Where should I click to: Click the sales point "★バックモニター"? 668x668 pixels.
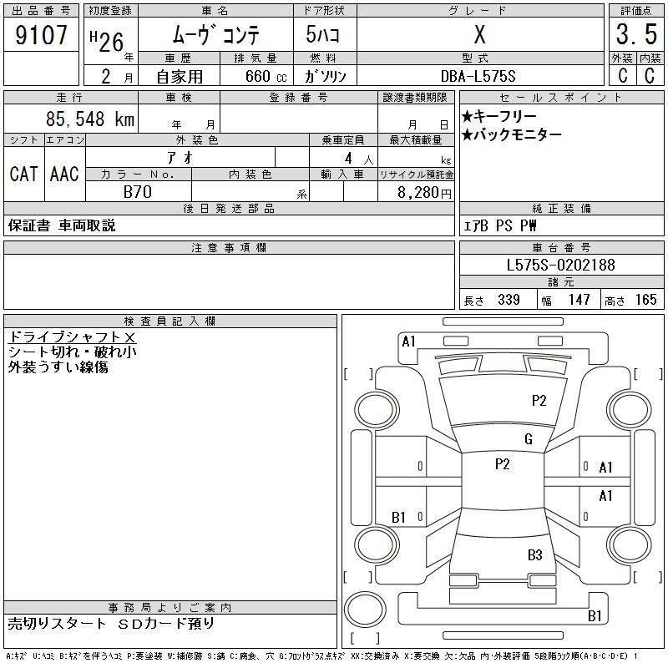[511, 134]
